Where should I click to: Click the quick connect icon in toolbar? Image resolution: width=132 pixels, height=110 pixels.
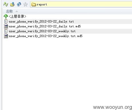[x=6, y=4]
